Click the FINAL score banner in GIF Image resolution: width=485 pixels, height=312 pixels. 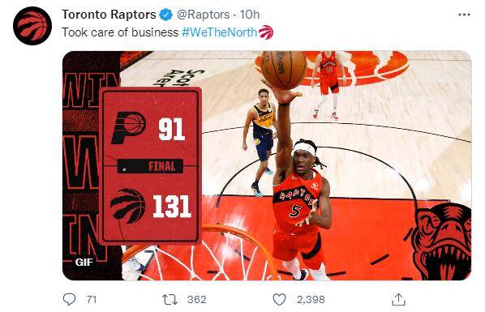point(150,166)
